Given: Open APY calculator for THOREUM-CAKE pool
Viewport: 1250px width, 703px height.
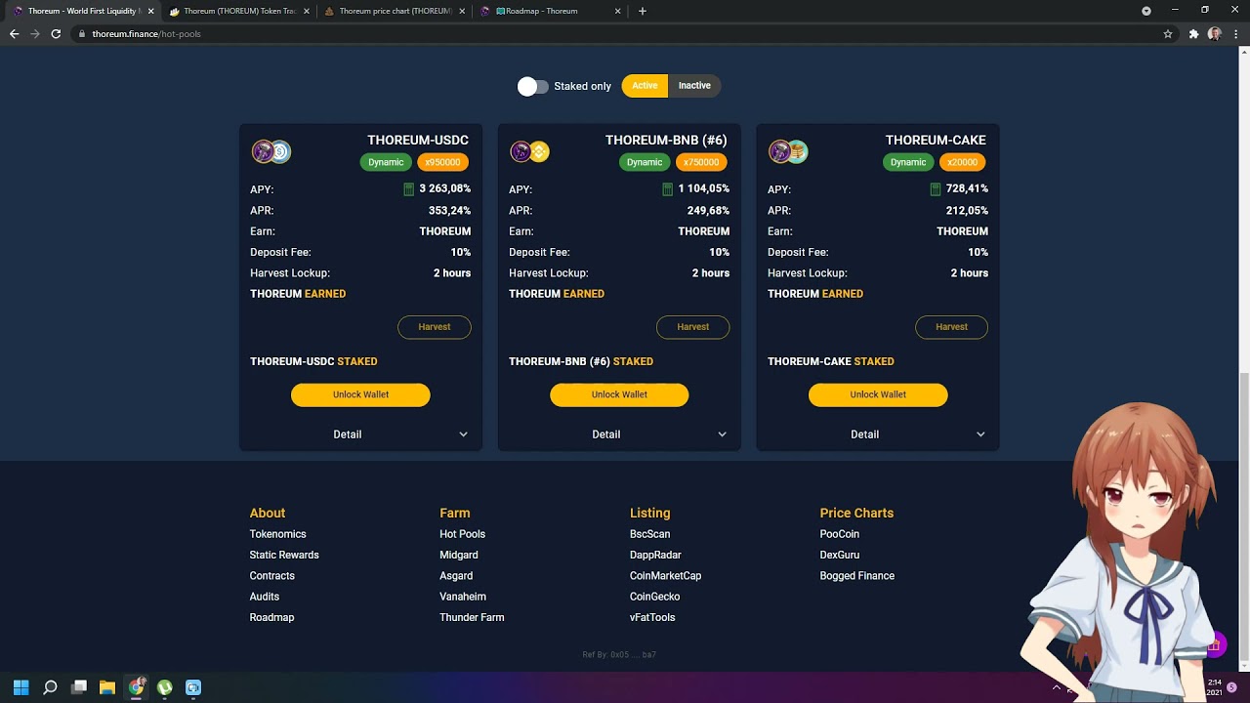Looking at the screenshot, I should [x=936, y=189].
